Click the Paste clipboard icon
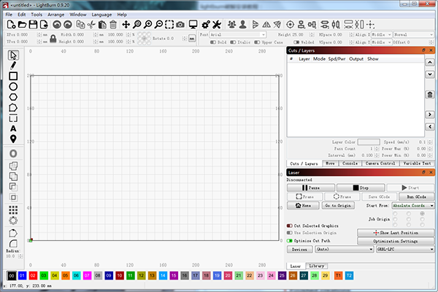This screenshot has width=438, height=292. (102, 25)
